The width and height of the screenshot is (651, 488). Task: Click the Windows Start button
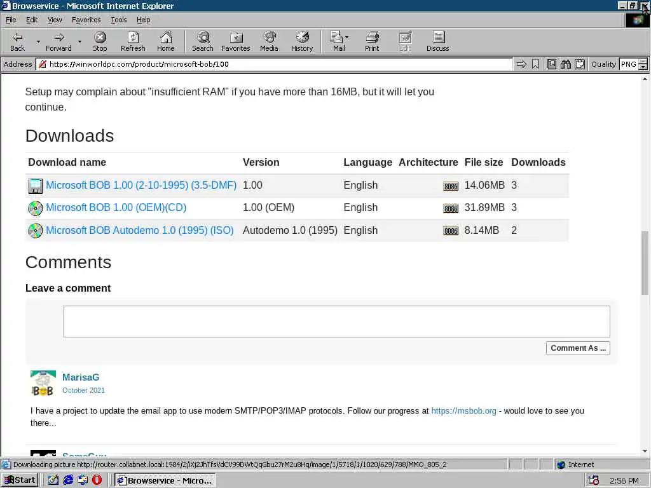click(x=20, y=480)
